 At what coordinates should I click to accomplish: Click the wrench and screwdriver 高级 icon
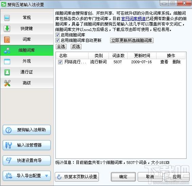tap(7, 83)
